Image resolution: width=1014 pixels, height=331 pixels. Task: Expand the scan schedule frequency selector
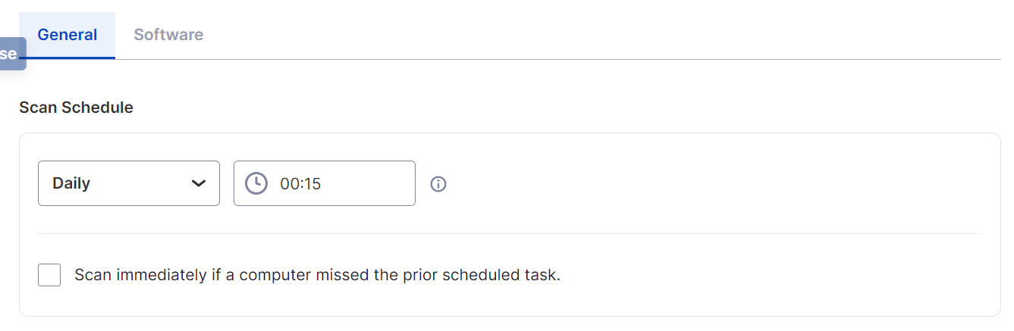129,183
